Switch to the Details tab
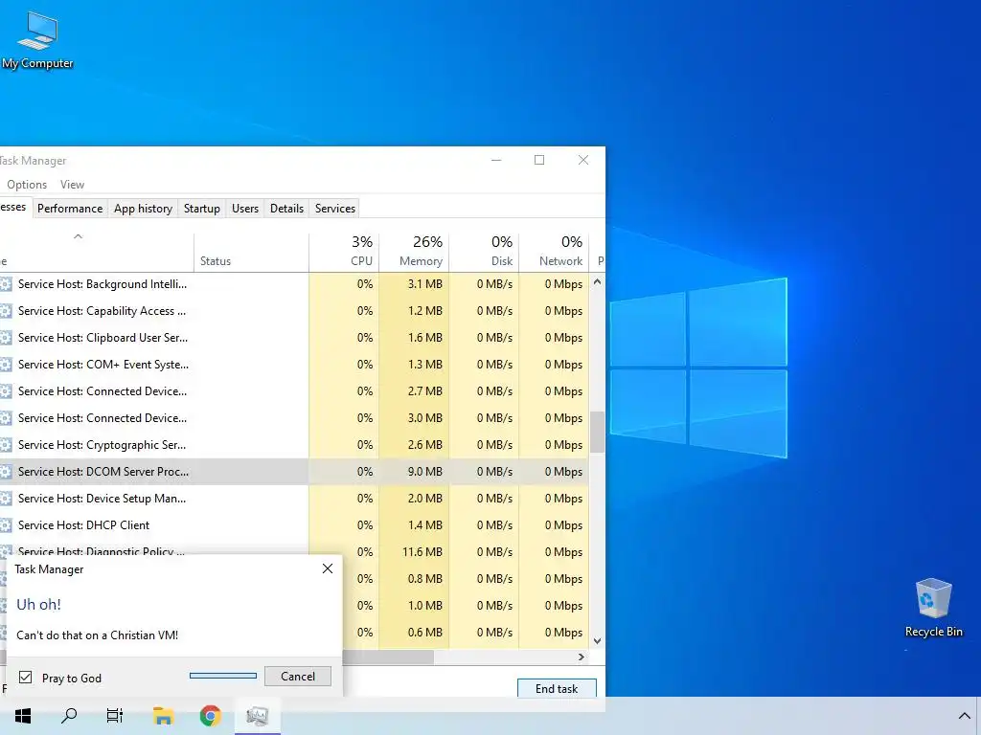Image resolution: width=981 pixels, height=735 pixels. (286, 208)
